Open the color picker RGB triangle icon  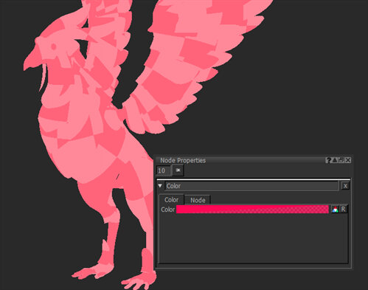click(335, 210)
